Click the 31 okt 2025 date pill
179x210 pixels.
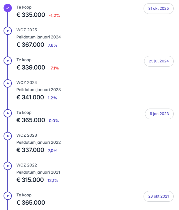click(x=159, y=9)
